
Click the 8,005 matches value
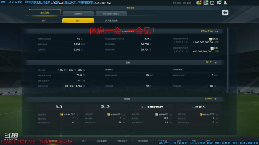[x=77, y=50]
